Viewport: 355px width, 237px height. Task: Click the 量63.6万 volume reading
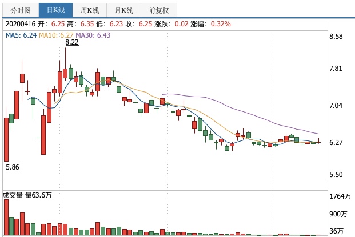click(38, 195)
